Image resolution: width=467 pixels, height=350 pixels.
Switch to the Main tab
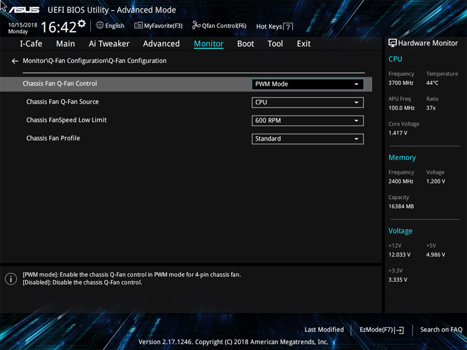(66, 44)
